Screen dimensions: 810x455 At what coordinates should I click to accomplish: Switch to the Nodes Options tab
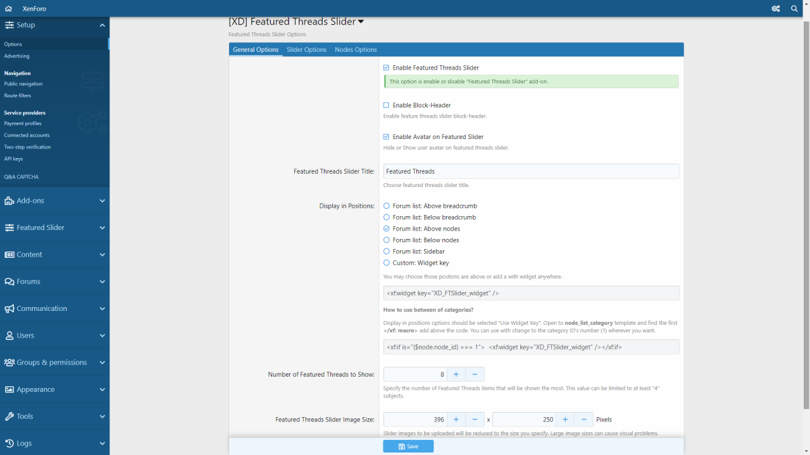coord(356,50)
